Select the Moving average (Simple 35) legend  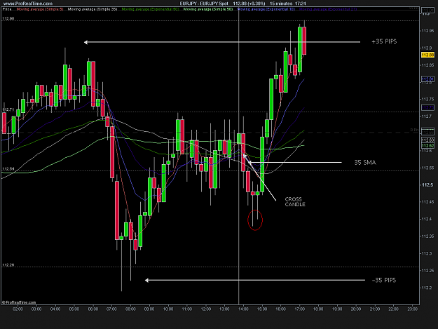point(93,9)
